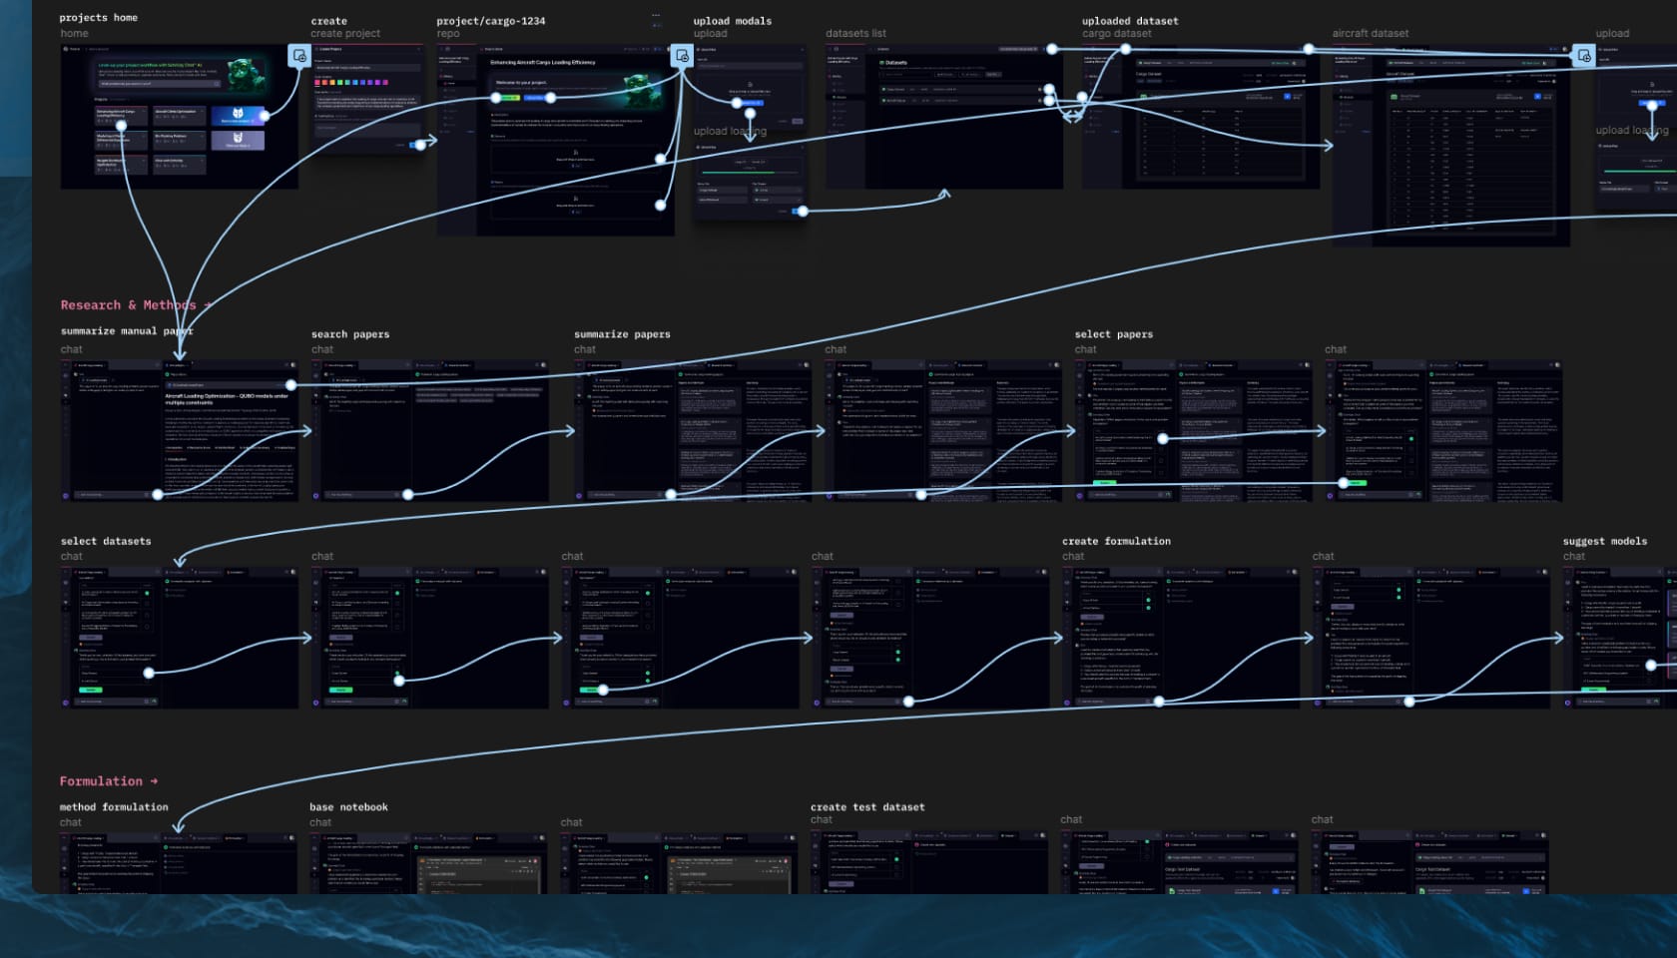The image size is (1677, 958).
Task: Click the connection node on datasets list top edge
Action: pyautogui.click(x=1051, y=48)
